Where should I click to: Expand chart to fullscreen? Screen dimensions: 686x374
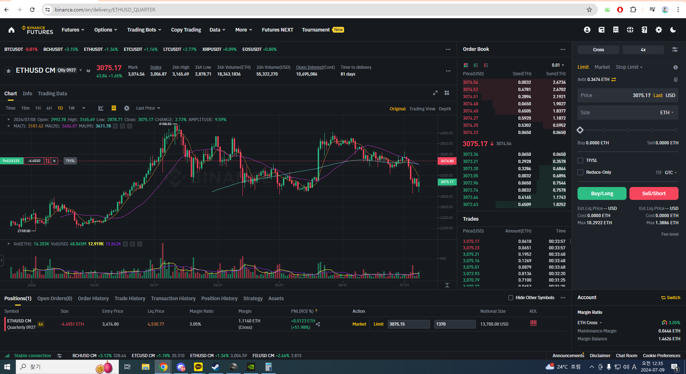[435, 93]
